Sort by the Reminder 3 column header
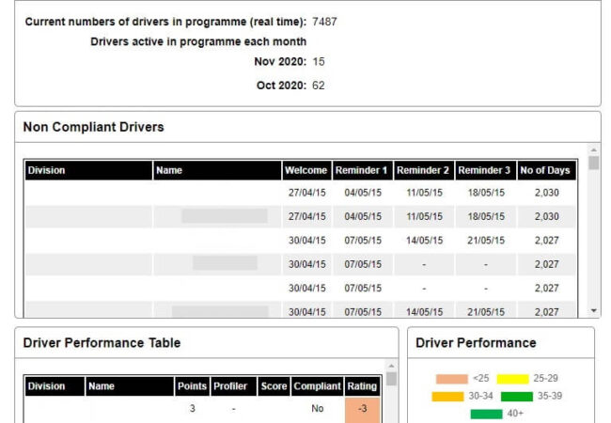The height and width of the screenshot is (423, 611). (x=486, y=170)
